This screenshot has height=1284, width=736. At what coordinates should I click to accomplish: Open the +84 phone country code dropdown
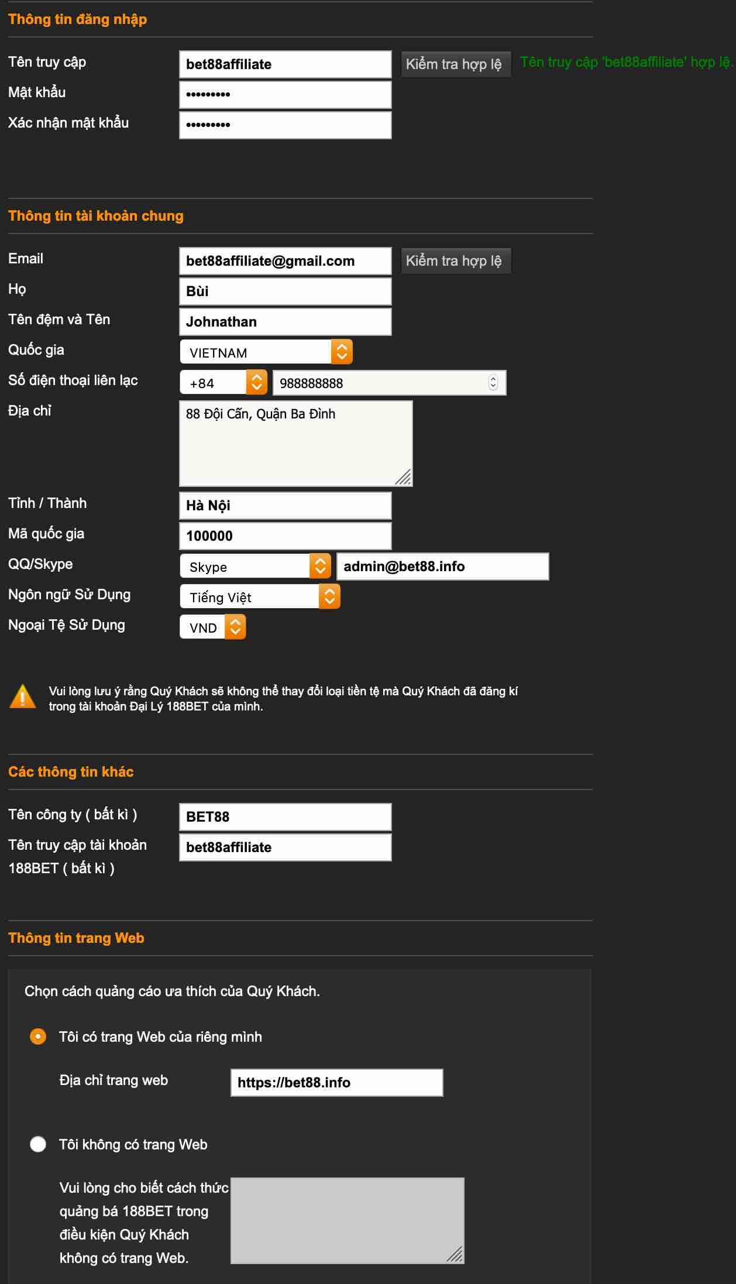pos(223,383)
